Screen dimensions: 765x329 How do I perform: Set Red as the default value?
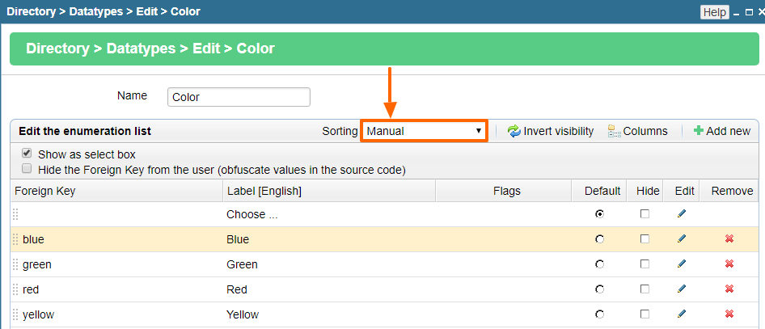click(599, 289)
